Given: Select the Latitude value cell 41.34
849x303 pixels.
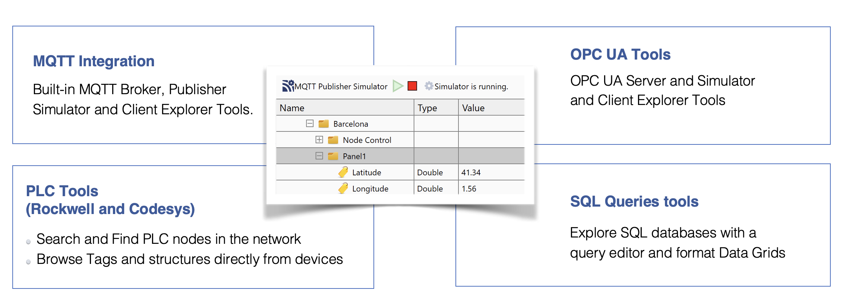Looking at the screenshot, I should click(x=471, y=172).
